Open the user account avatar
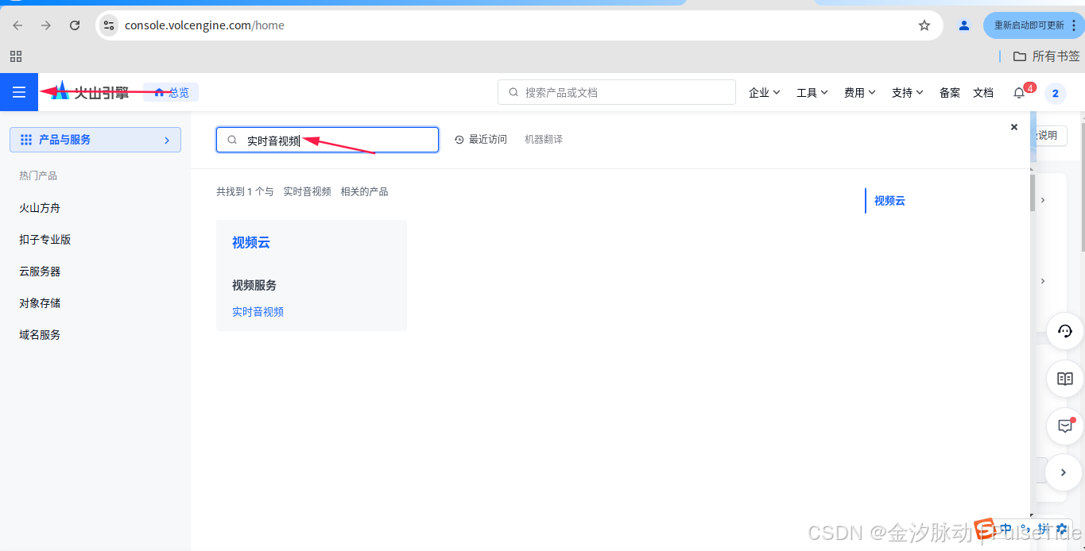 pyautogui.click(x=1055, y=93)
